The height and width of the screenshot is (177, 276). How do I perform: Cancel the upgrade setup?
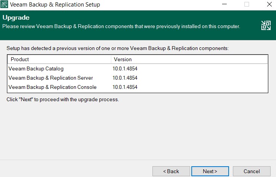251,171
